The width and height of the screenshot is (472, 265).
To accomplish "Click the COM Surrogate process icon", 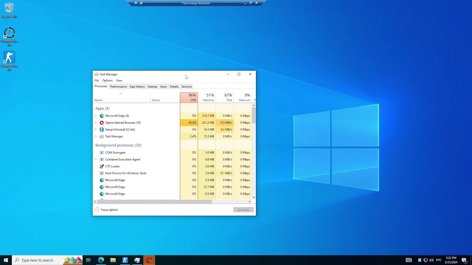I will [102, 152].
